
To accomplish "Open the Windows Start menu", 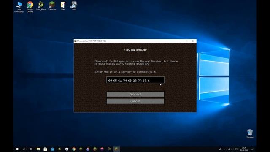I will point(17,149).
